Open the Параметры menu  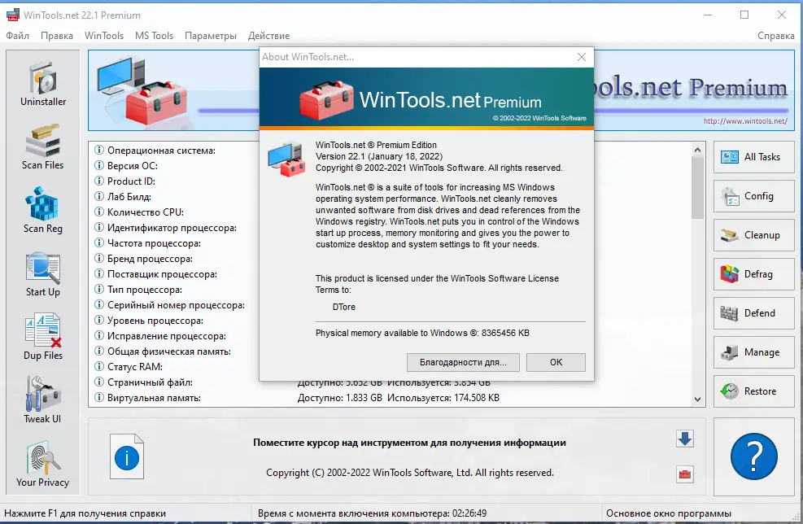pos(211,36)
